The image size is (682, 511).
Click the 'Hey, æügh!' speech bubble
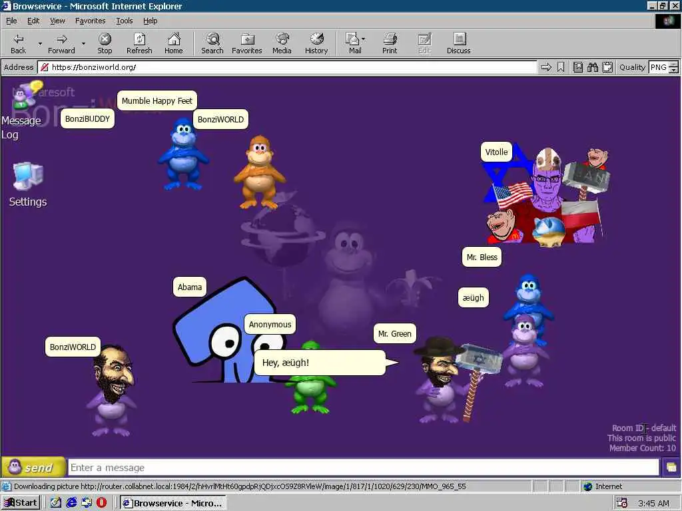320,363
